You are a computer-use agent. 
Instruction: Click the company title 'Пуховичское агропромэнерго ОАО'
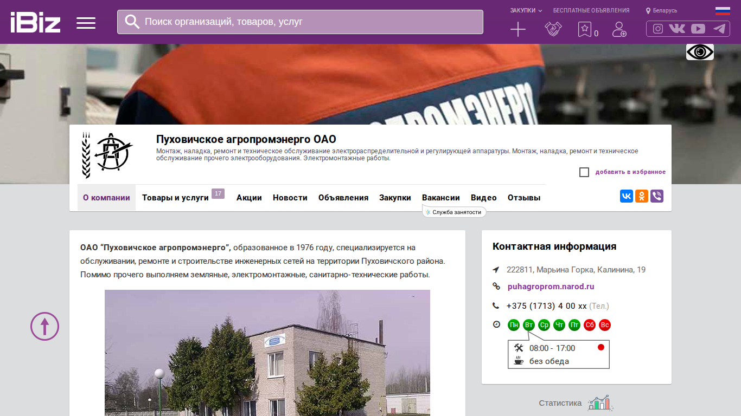(246, 139)
